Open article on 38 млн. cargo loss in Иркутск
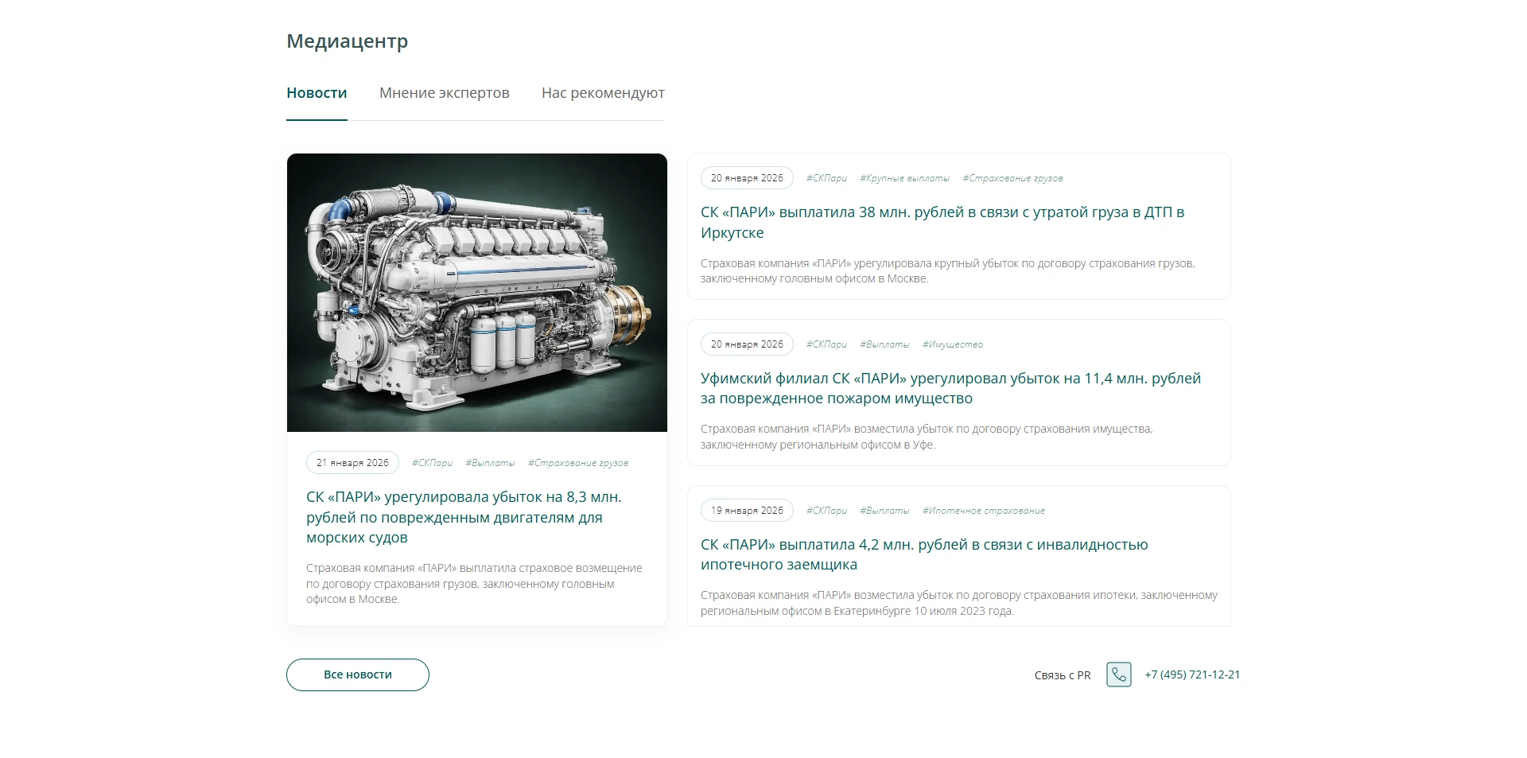This screenshot has width=1527, height=758. [942, 222]
